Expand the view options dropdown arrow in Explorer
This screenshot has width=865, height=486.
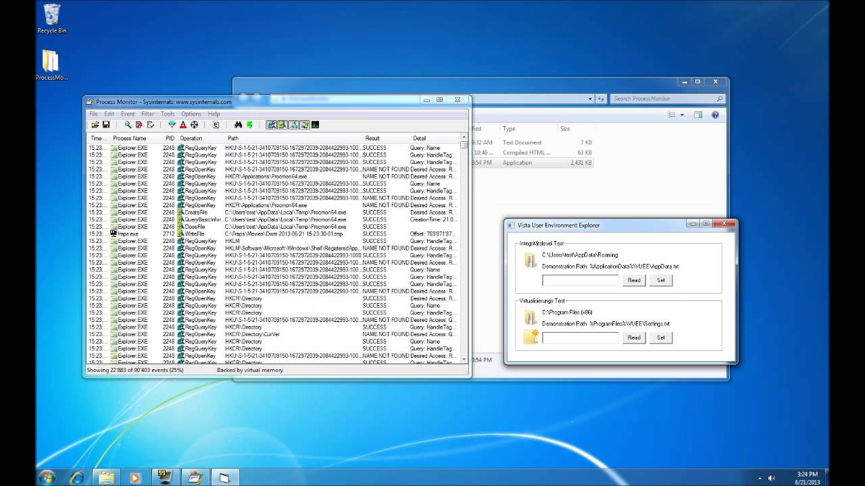(682, 115)
